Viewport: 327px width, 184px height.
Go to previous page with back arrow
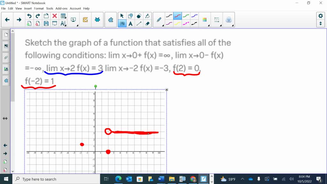(x=7, y=19)
